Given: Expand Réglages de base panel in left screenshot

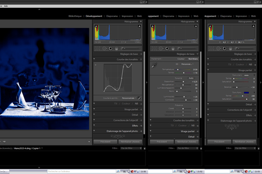Looking at the screenshot, I should point(141,54).
